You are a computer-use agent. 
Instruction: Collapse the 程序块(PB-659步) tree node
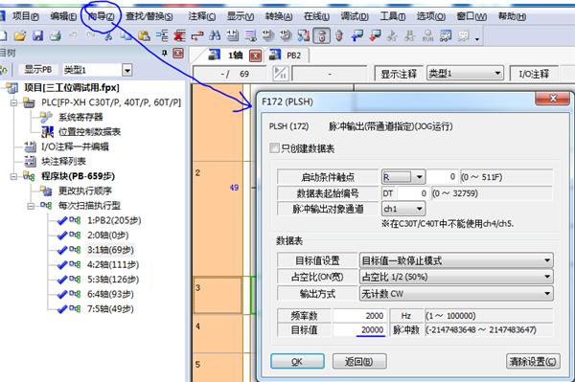coord(14,176)
